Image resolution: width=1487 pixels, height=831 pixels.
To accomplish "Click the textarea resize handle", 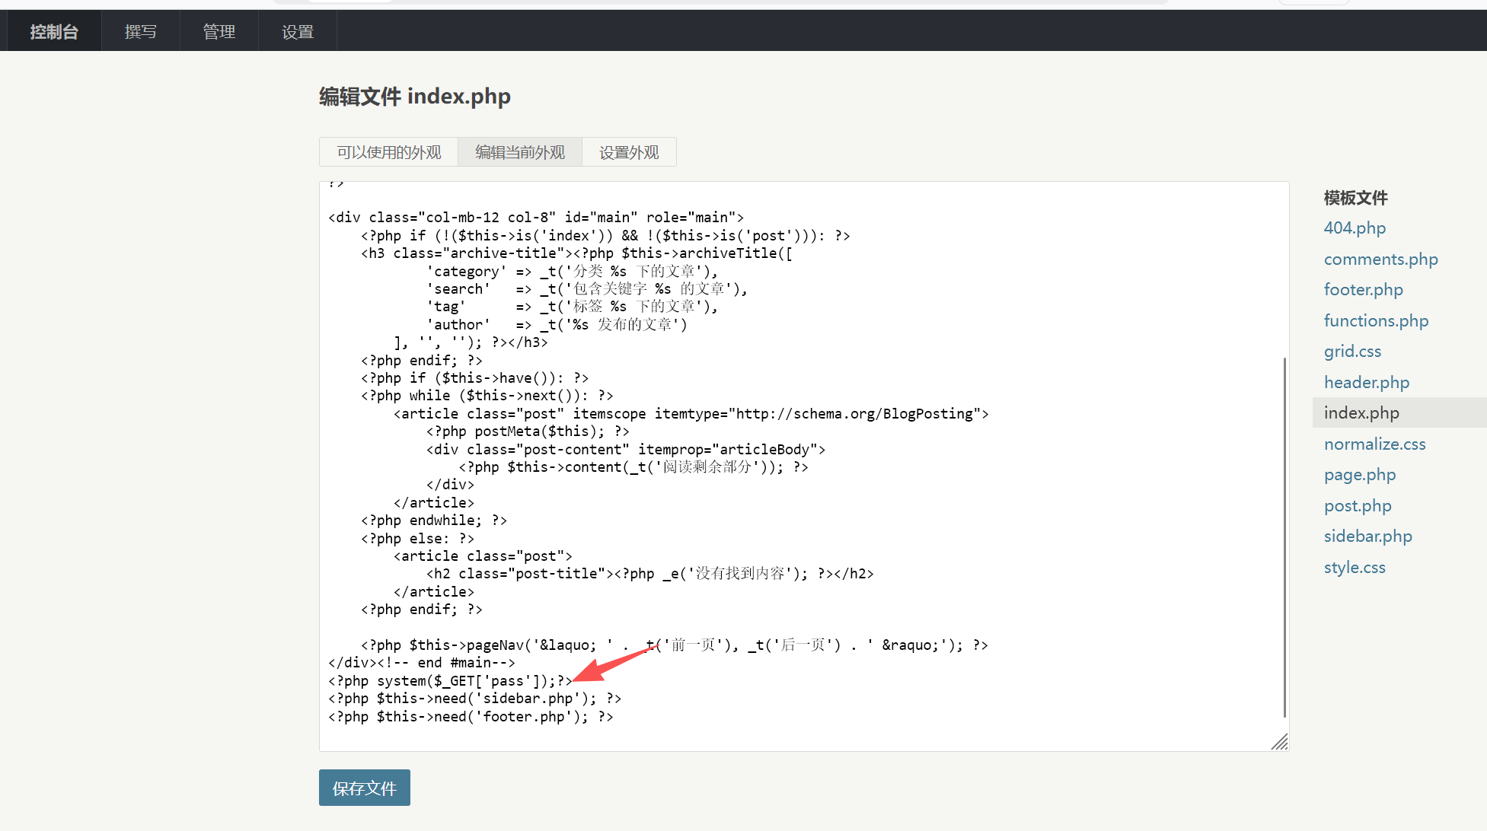I will 1280,742.
